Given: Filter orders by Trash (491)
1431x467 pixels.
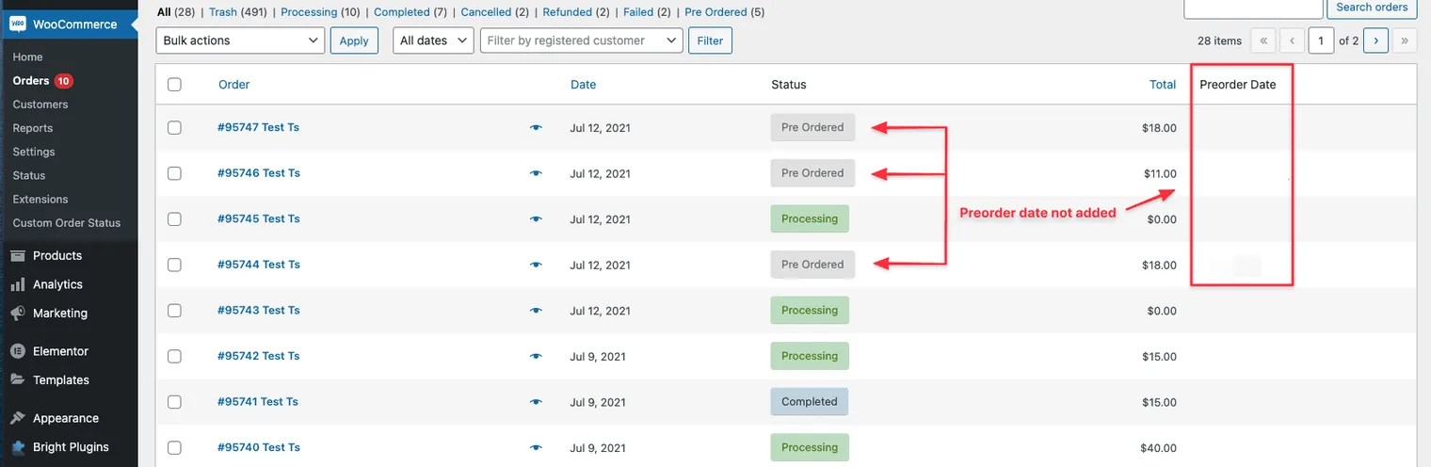Looking at the screenshot, I should [x=240, y=12].
